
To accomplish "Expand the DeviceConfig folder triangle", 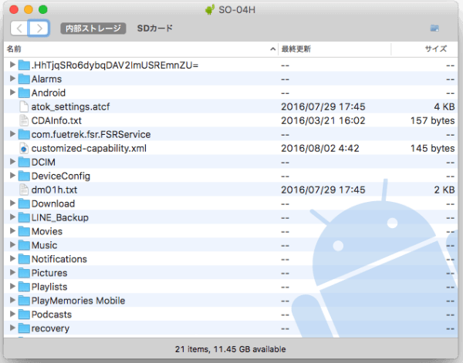I will (x=12, y=176).
